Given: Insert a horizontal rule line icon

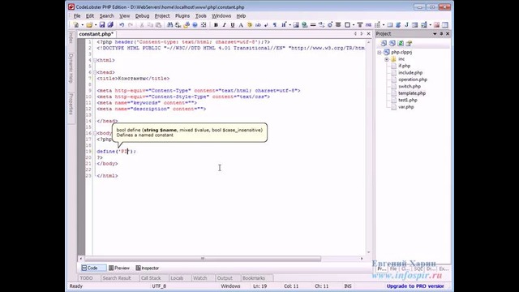Looking at the screenshot, I should point(313,25).
